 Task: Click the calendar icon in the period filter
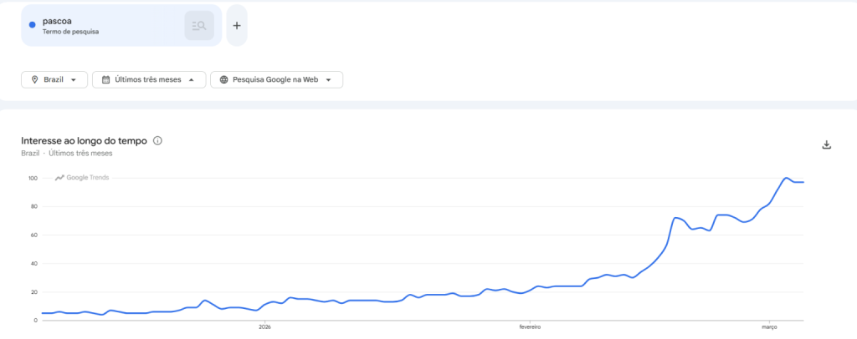(105, 79)
